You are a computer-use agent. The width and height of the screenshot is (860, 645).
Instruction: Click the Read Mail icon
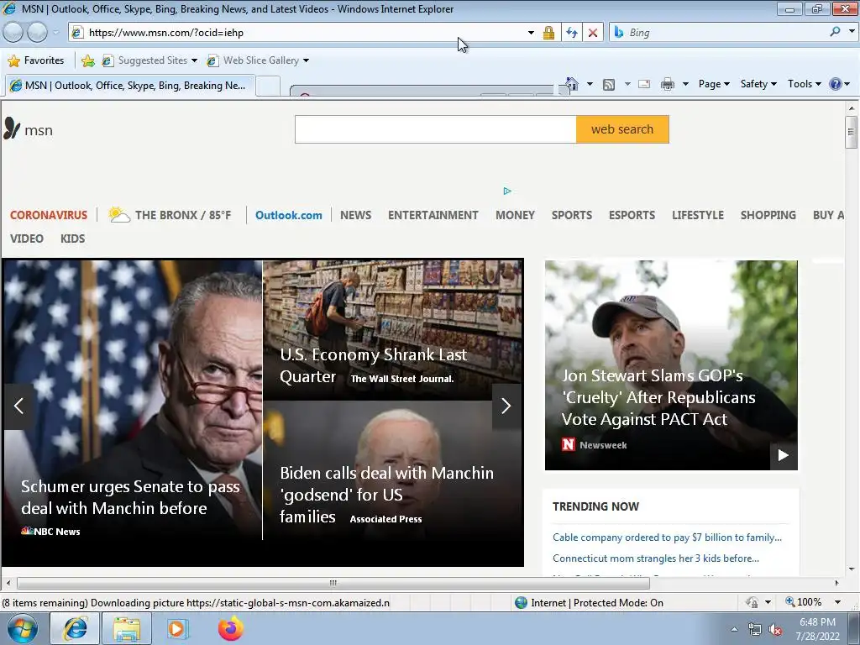[x=644, y=84]
